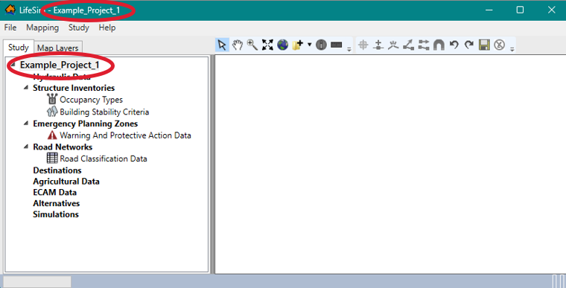Image resolution: width=566 pixels, height=288 pixels.
Task: Zoom to full extent arrows icon
Action: tap(267, 45)
